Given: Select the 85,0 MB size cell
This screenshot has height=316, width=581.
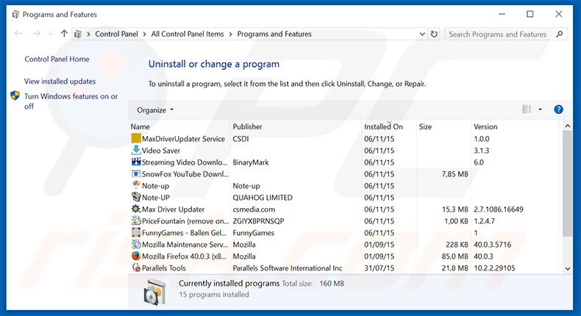Looking at the screenshot, I should click(x=455, y=256).
